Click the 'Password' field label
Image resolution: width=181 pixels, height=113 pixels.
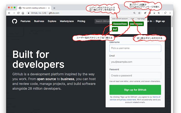pyautogui.click(x=114, y=69)
